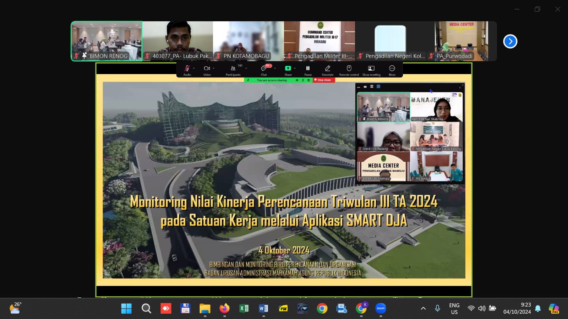Open the Chat with unread messages
Image resolution: width=568 pixels, height=319 pixels.
[264, 69]
